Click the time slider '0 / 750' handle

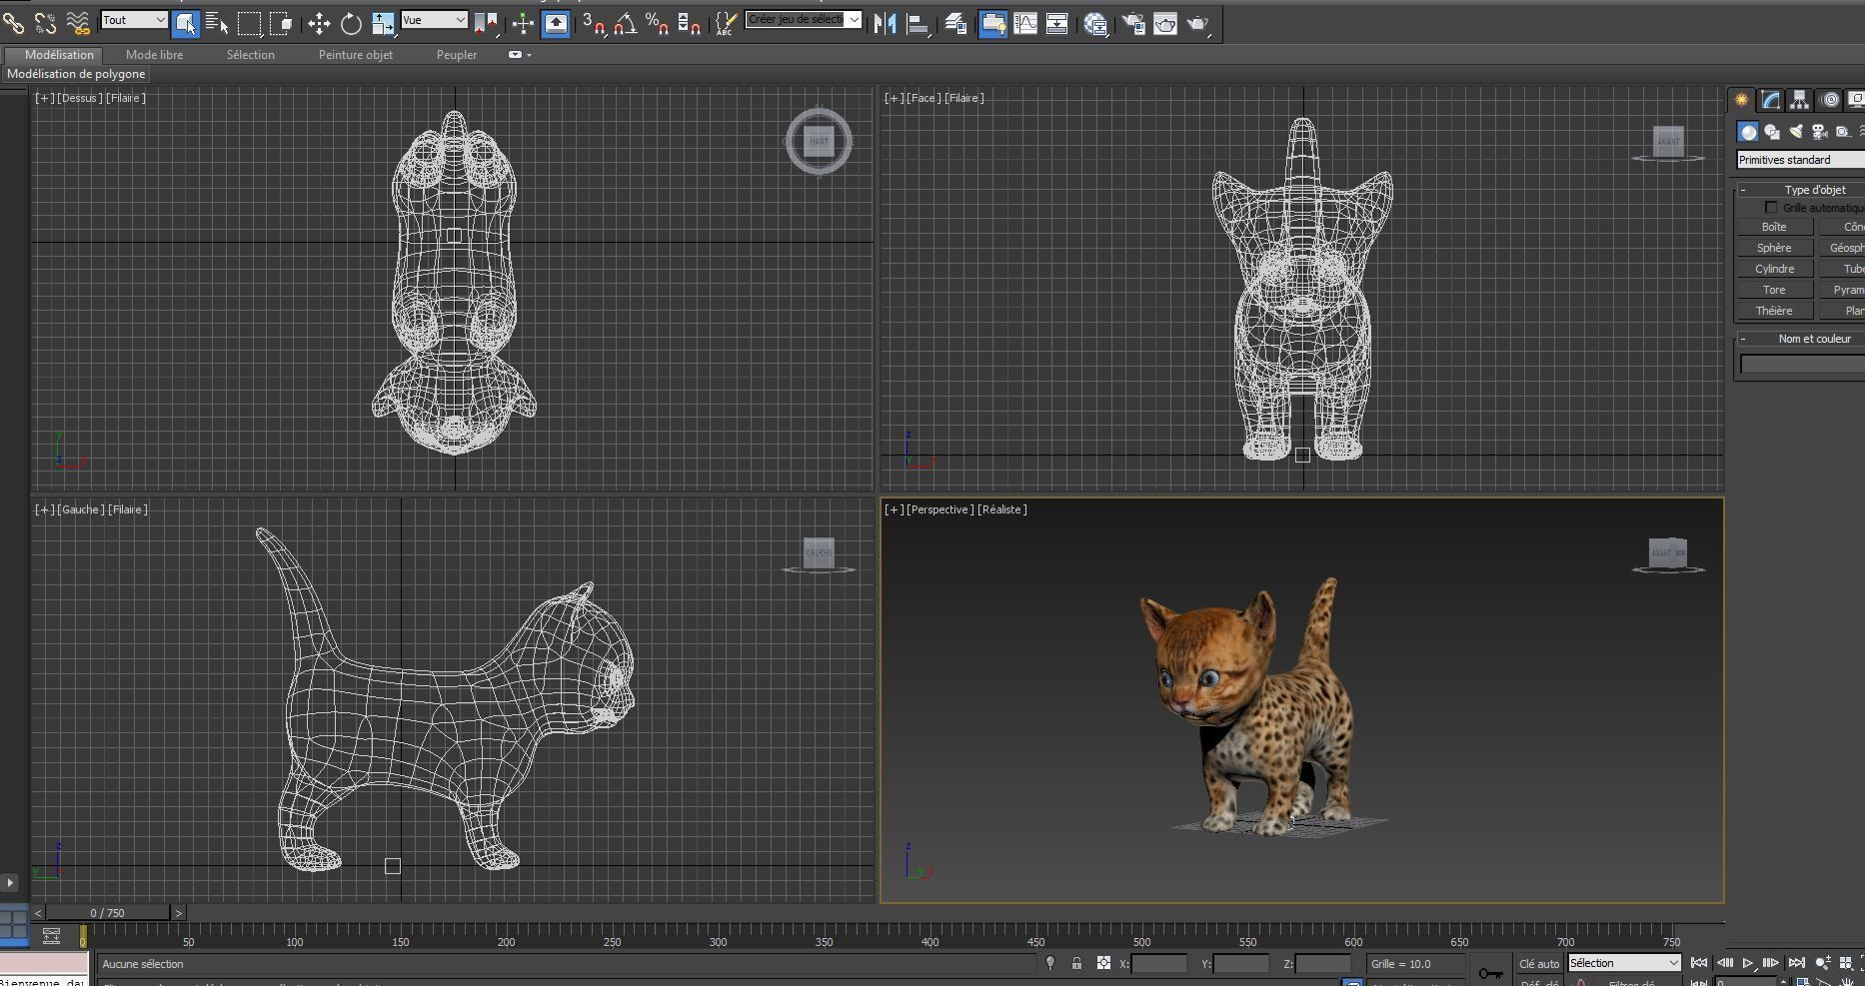108,913
